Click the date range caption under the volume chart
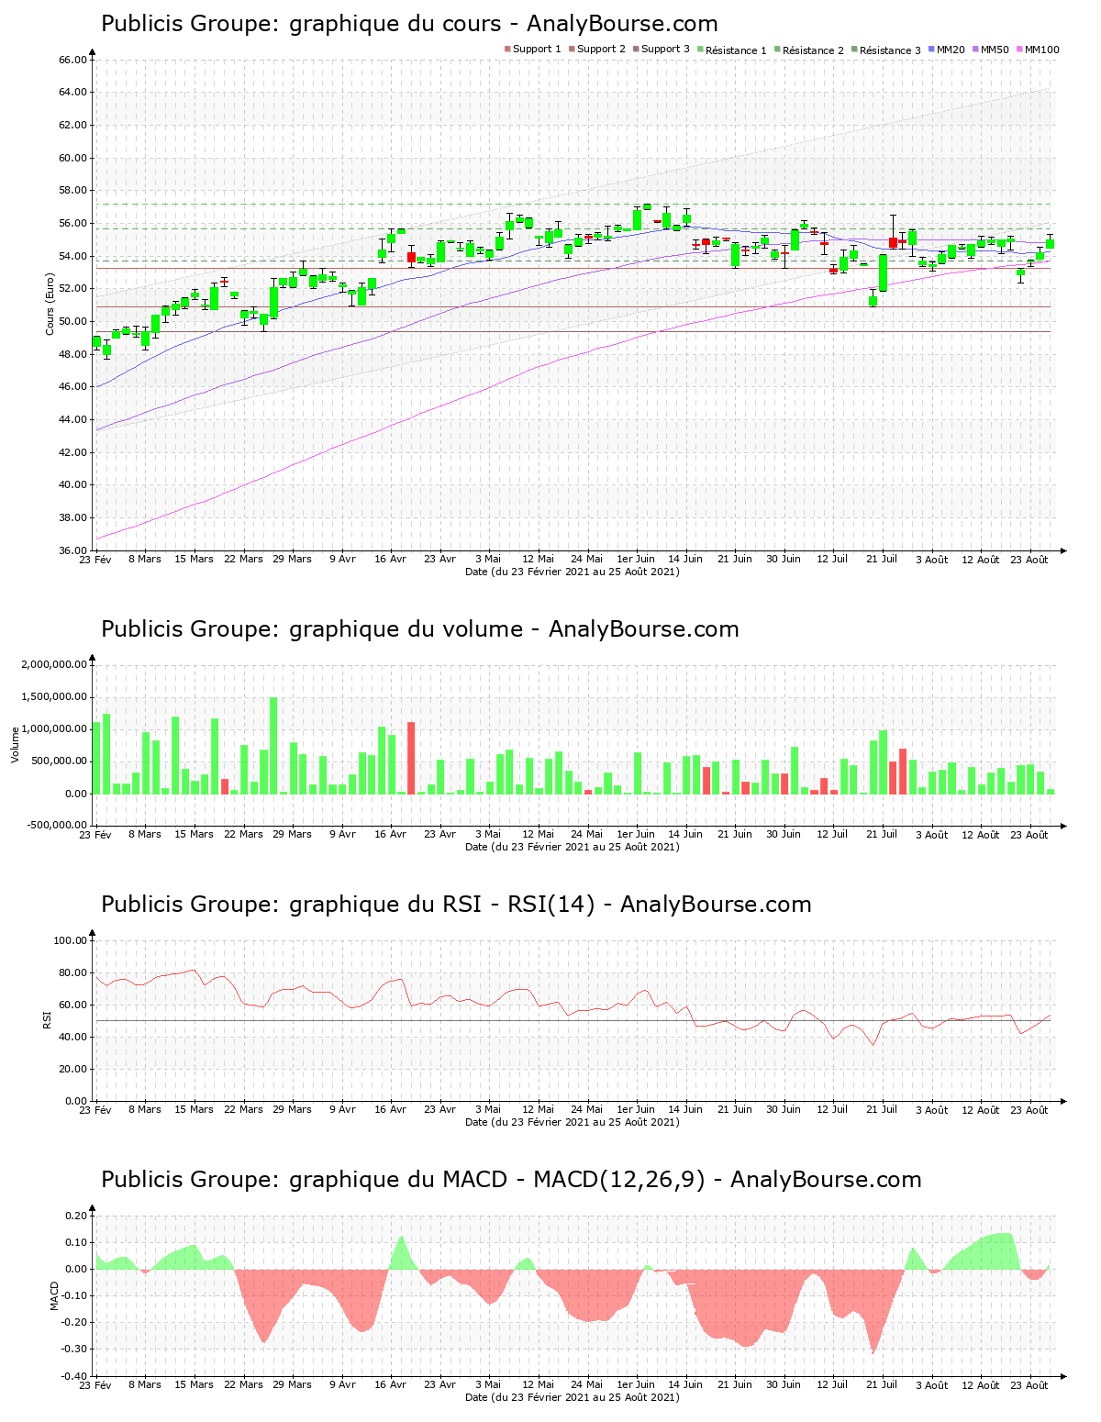Screen dimensions: 1101x1422 click(x=573, y=847)
